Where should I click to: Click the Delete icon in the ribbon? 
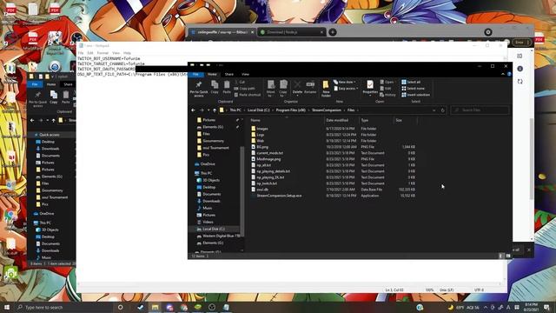[x=297, y=87]
